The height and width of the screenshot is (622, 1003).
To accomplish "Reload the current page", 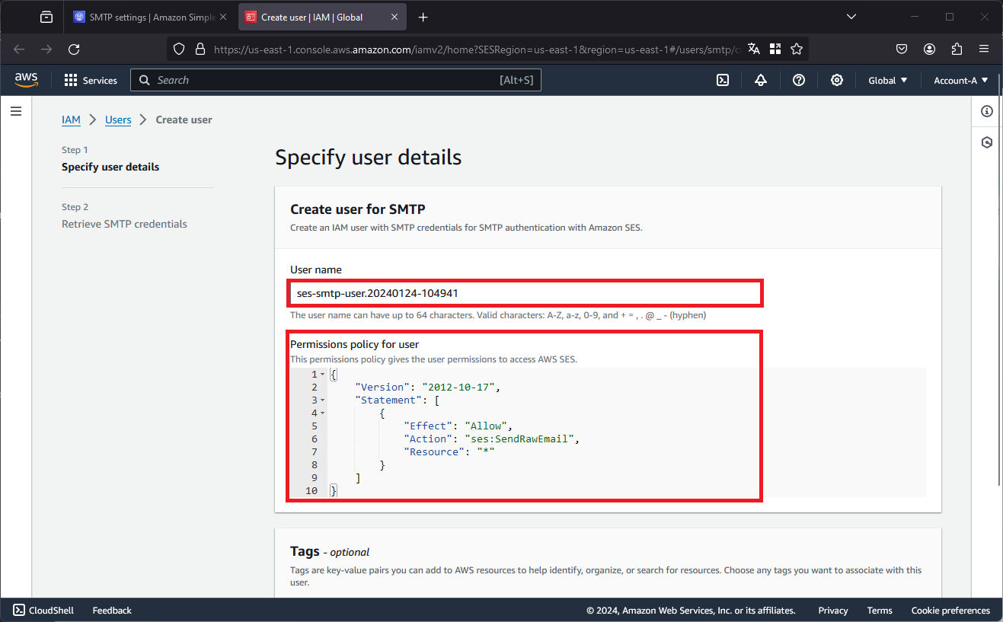I will pos(74,49).
